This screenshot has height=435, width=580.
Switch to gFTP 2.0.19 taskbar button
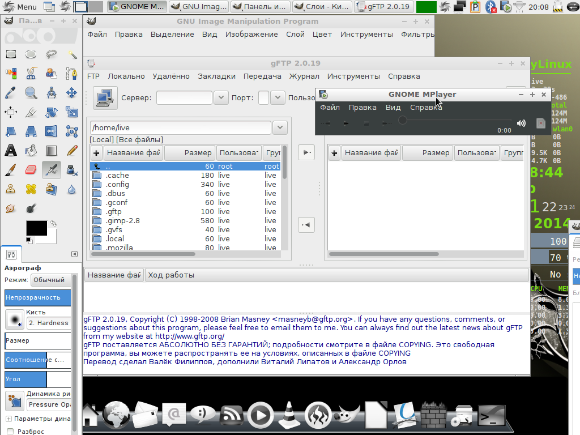tap(383, 7)
